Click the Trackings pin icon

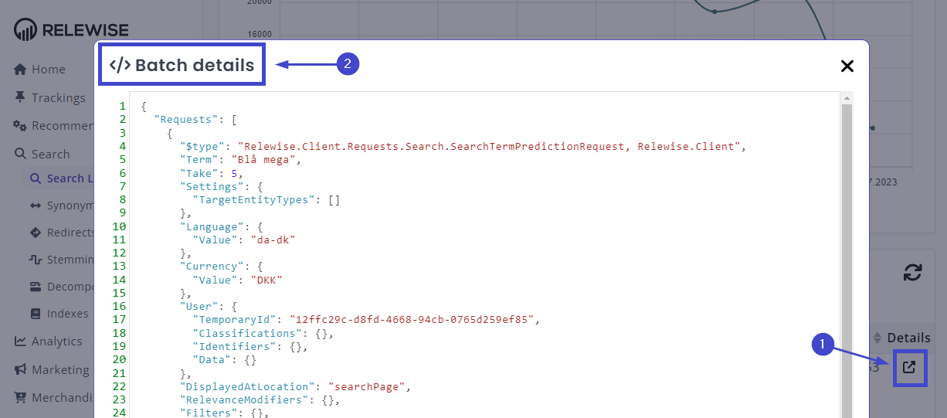pyautogui.click(x=21, y=97)
